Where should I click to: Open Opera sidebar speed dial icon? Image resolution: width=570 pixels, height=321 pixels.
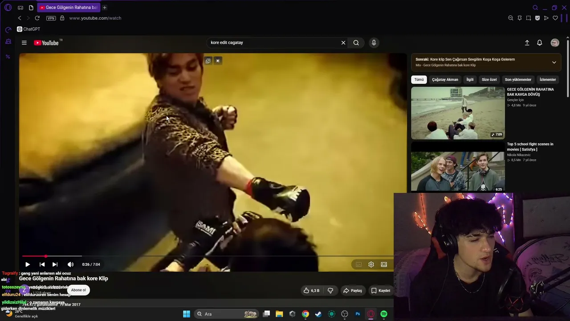(8, 30)
